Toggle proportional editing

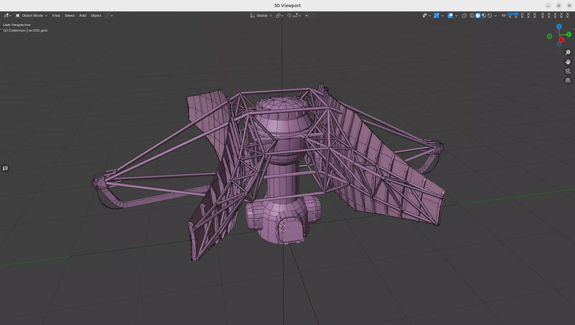click(307, 16)
